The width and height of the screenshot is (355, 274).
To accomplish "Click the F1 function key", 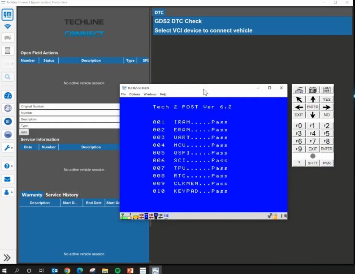I will pyautogui.click(x=313, y=126).
